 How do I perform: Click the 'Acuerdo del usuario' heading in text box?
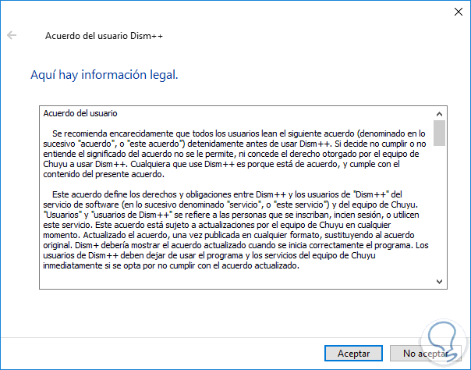(x=80, y=113)
